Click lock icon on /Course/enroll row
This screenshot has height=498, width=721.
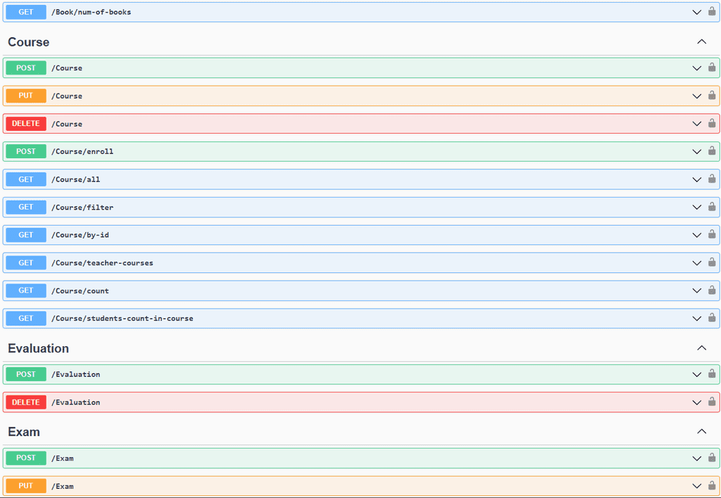point(712,151)
